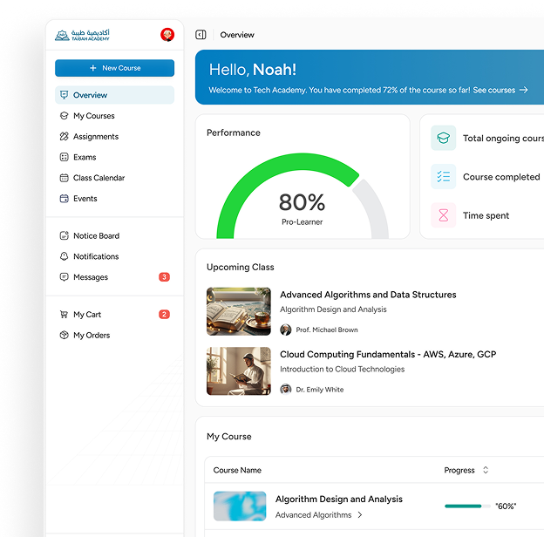The image size is (544, 537).
Task: Toggle the sidebar collapse icon
Action: tap(201, 35)
